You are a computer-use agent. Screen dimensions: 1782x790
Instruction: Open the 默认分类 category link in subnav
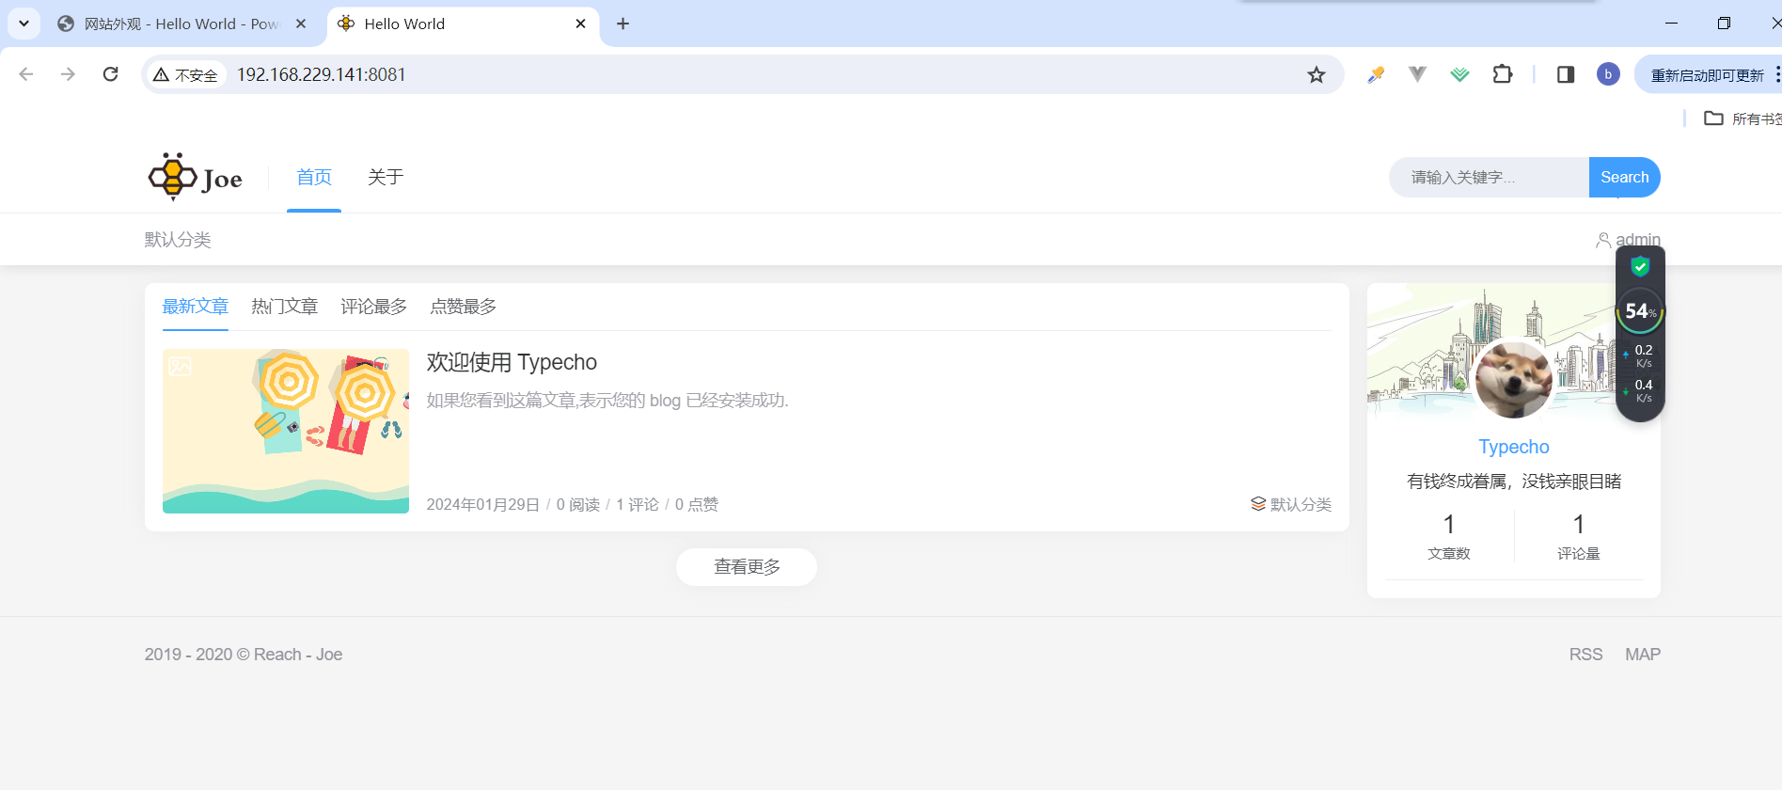[x=178, y=240]
